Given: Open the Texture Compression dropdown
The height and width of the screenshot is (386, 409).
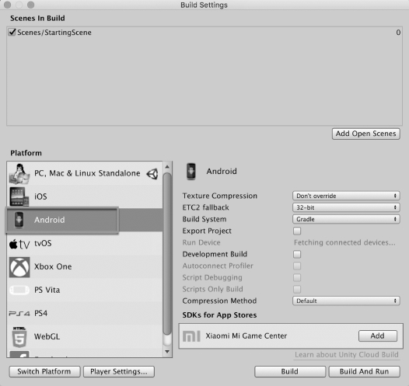Looking at the screenshot, I should (346, 196).
